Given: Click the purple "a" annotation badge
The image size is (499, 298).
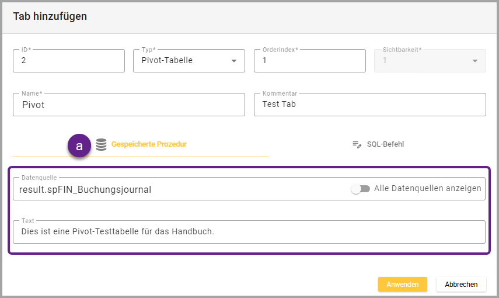Looking at the screenshot, I should click(x=79, y=146).
